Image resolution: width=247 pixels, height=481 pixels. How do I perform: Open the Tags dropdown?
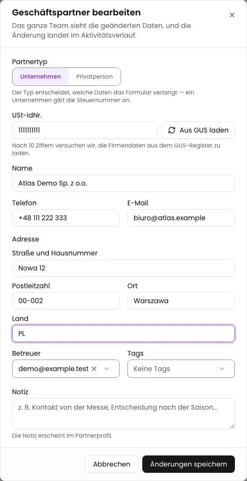point(181,369)
